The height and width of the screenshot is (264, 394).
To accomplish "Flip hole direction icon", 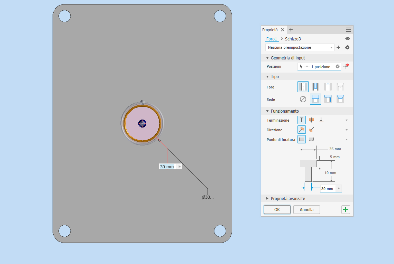I will (311, 130).
